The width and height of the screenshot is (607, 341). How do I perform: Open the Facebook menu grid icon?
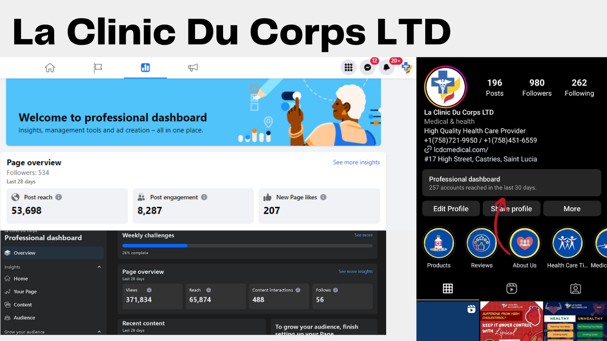coord(349,67)
